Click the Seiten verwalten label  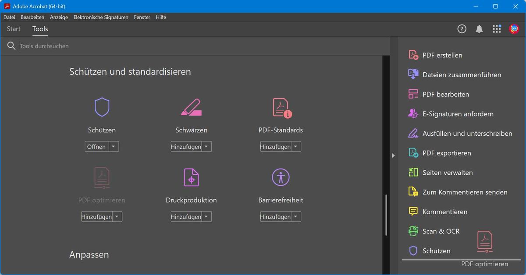pyautogui.click(x=448, y=173)
